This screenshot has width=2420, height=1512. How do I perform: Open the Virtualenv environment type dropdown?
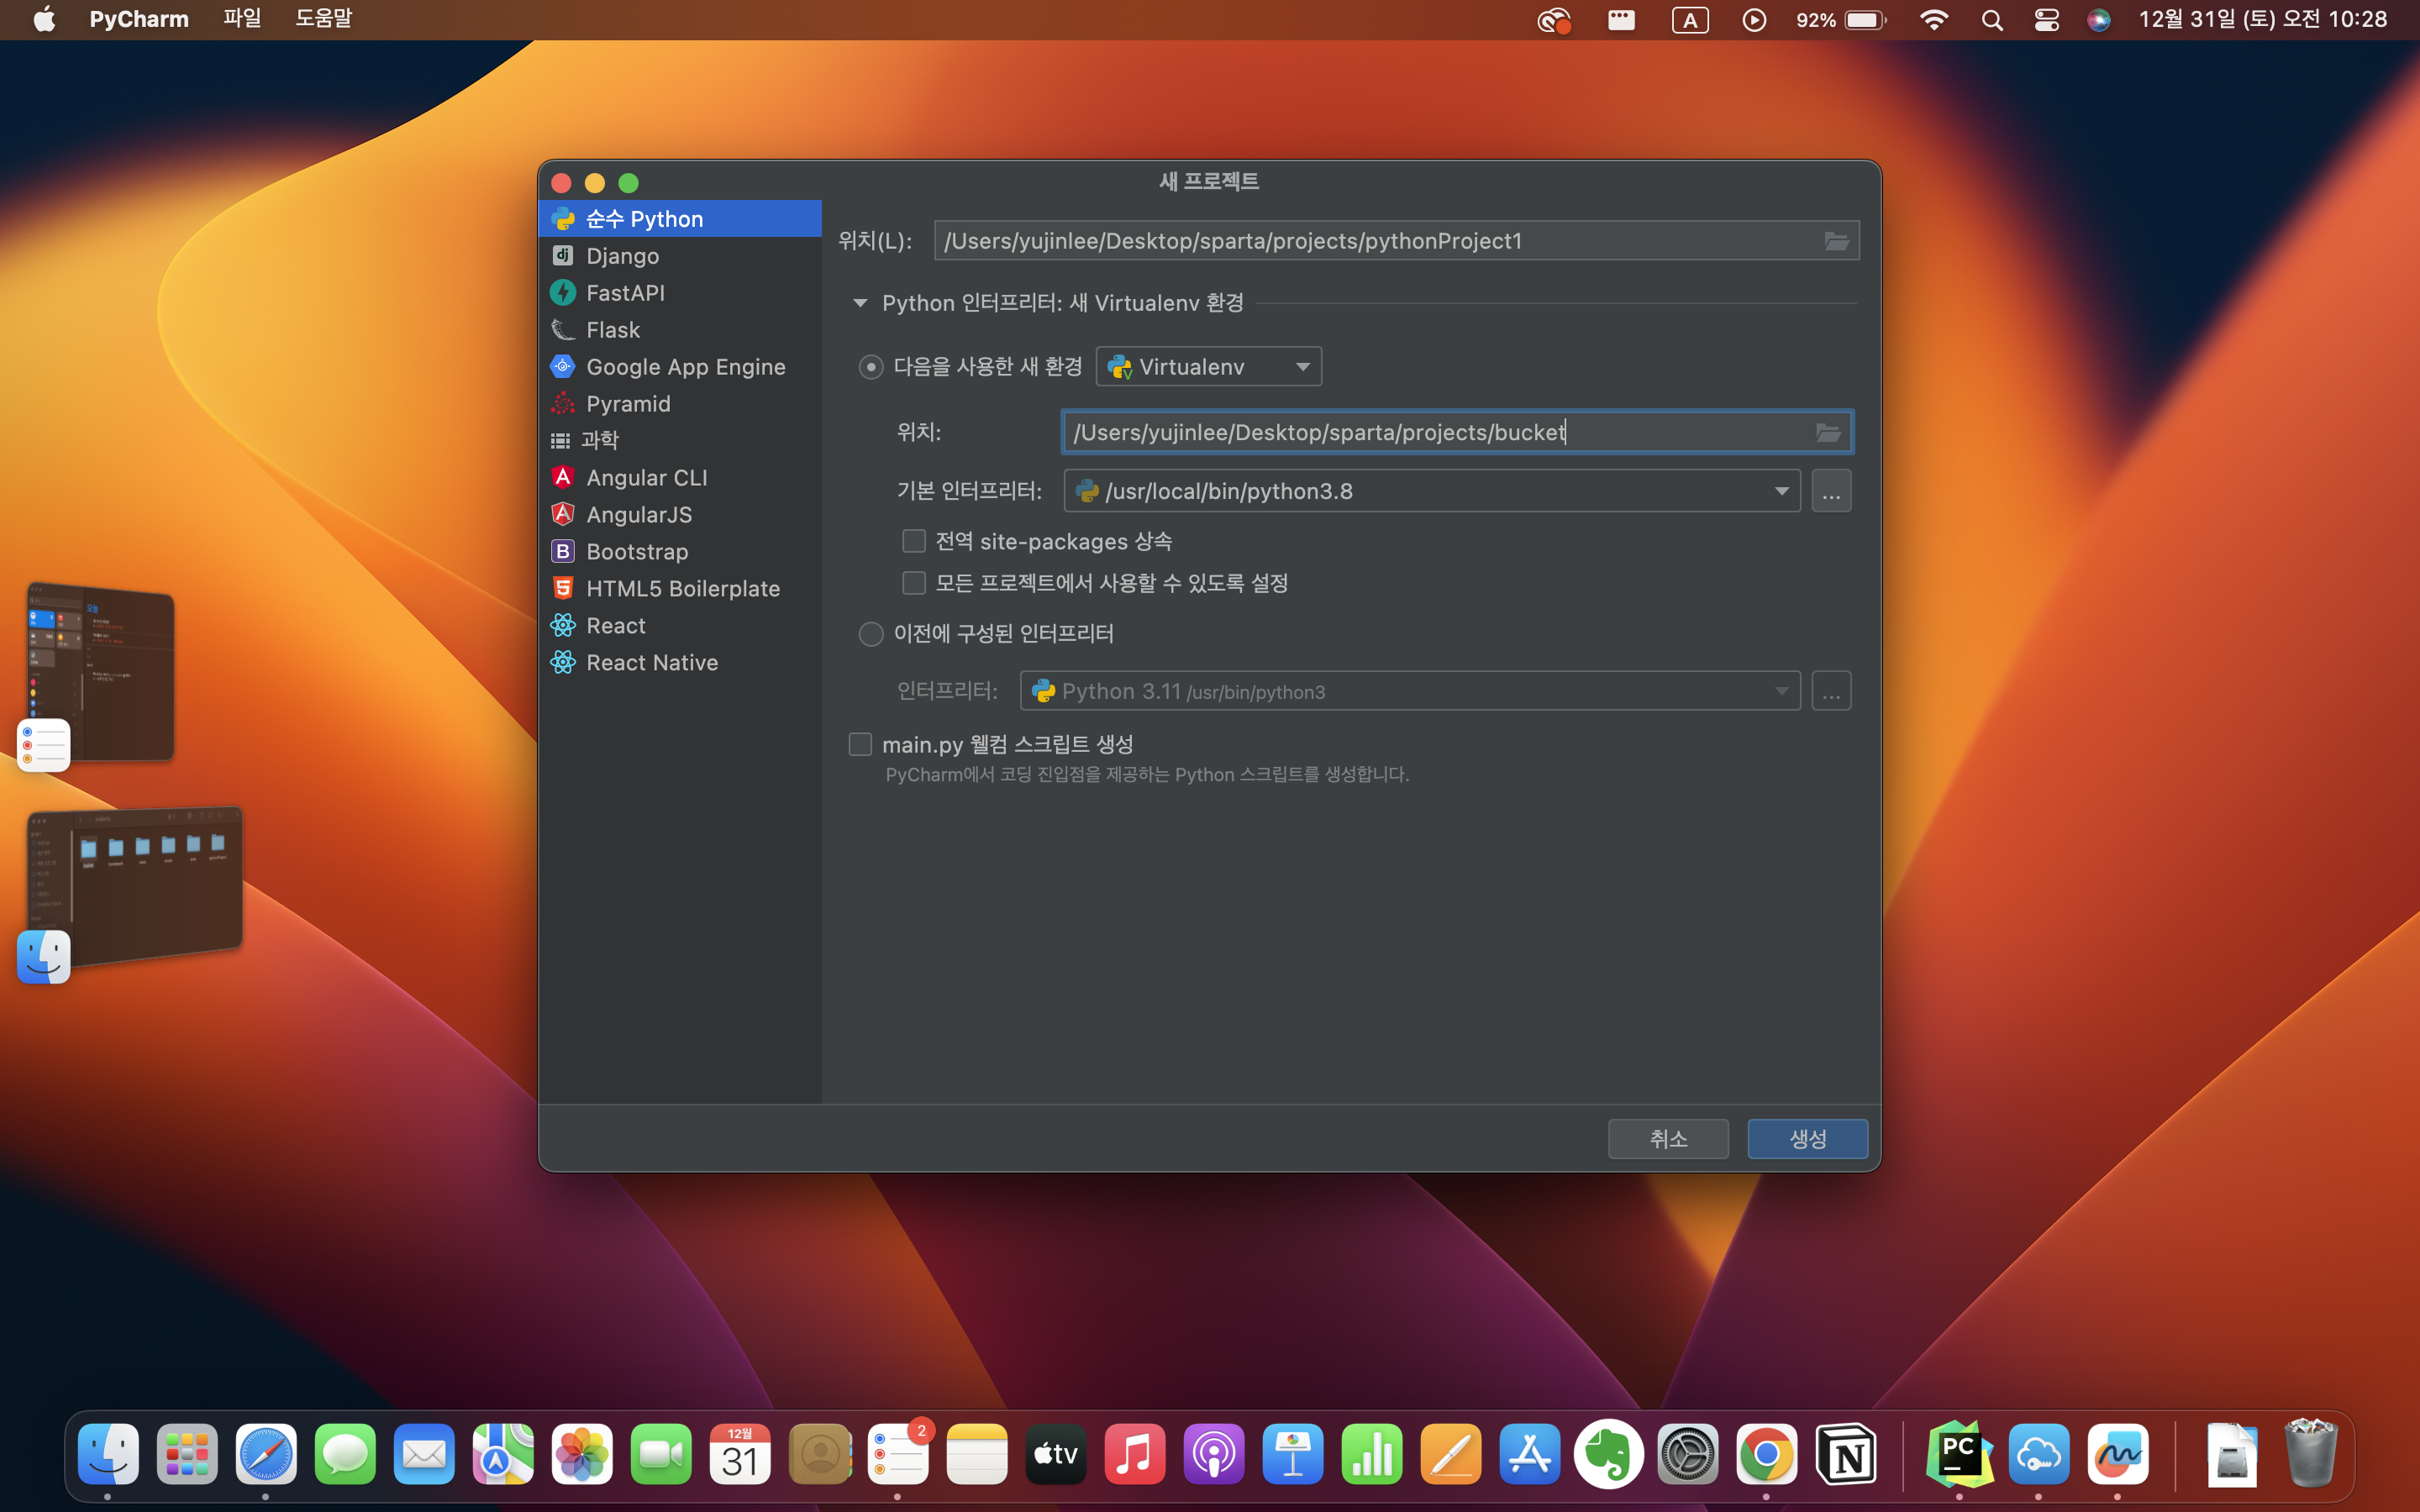(1208, 367)
